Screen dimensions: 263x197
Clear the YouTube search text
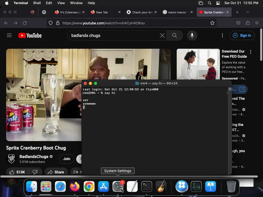tap(162, 35)
